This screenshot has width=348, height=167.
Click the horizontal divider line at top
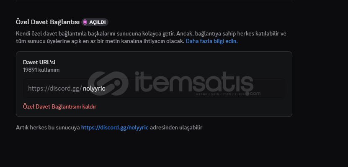[154, 1]
